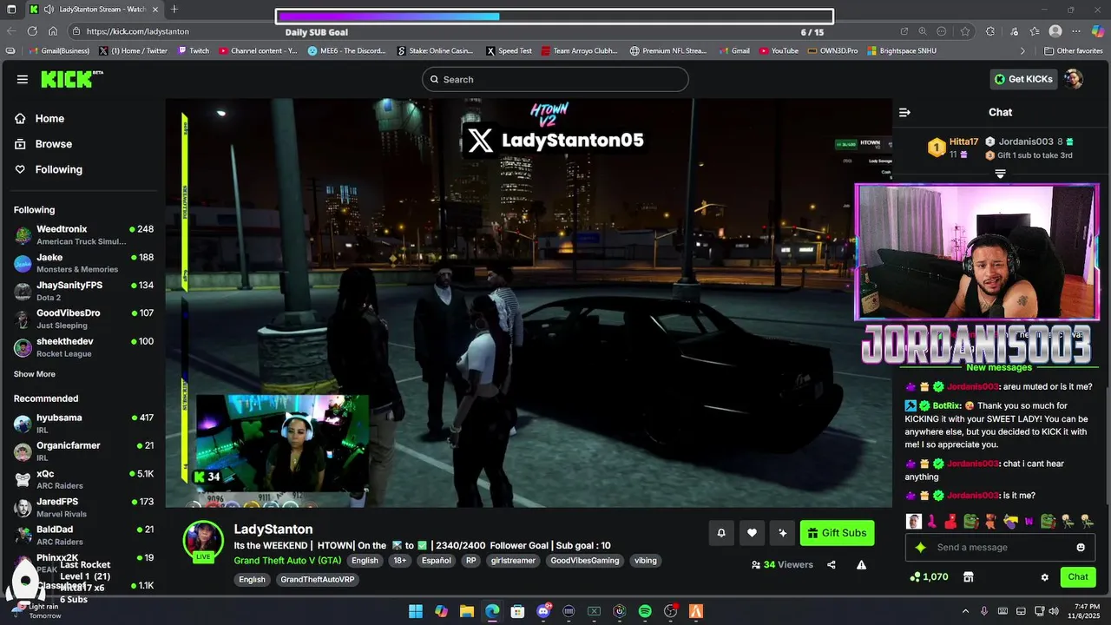Open sheekthedev followed channel

84,347
